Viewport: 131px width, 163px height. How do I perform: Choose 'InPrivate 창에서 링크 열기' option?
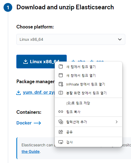pos(89,84)
